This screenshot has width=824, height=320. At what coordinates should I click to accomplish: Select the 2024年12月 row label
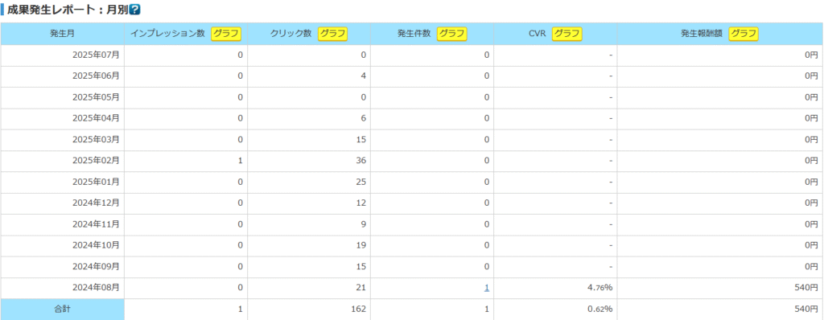click(x=97, y=203)
